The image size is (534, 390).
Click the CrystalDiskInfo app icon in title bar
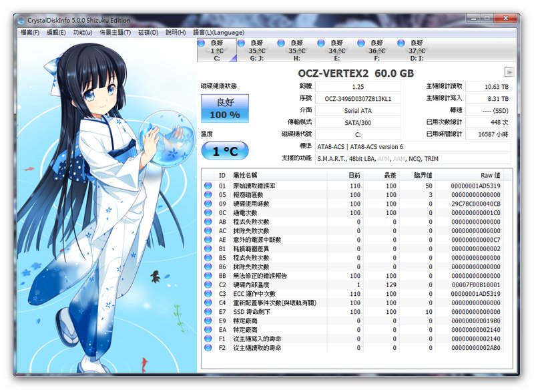pos(21,20)
